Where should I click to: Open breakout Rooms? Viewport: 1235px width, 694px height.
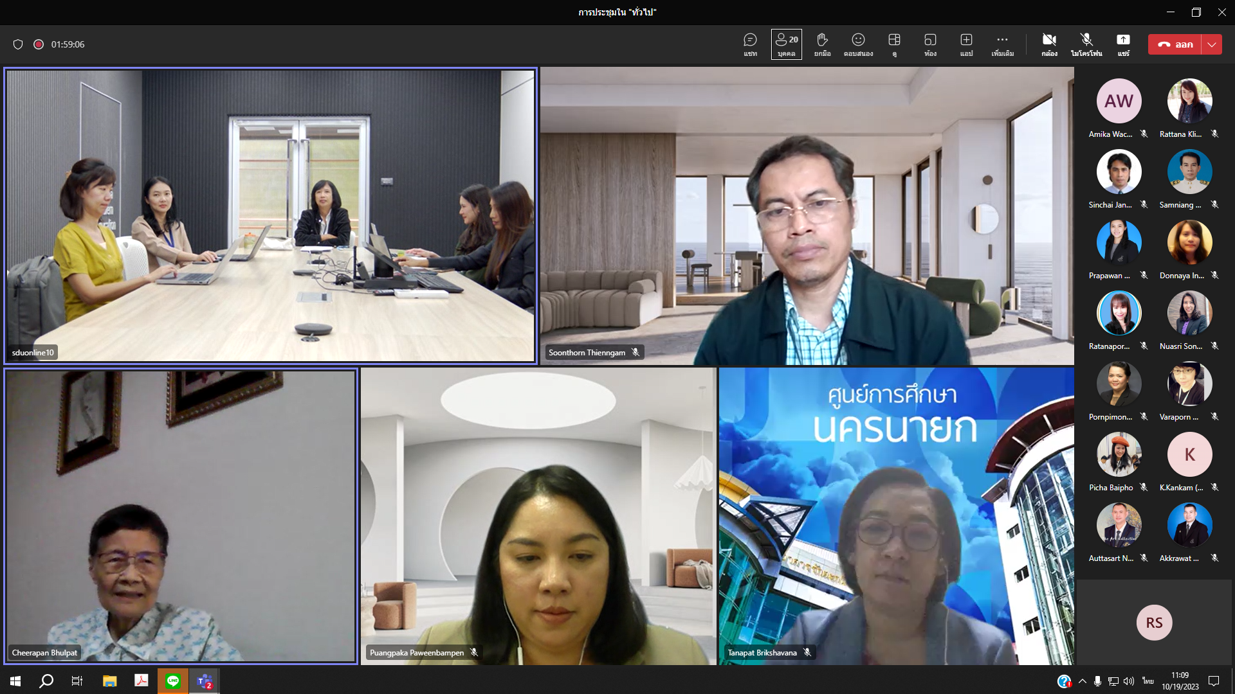pos(930,44)
